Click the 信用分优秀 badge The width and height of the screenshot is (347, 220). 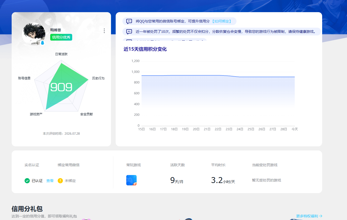(61, 37)
